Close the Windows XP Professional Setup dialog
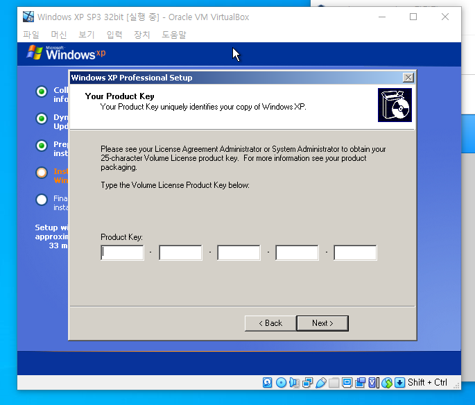 (x=408, y=78)
